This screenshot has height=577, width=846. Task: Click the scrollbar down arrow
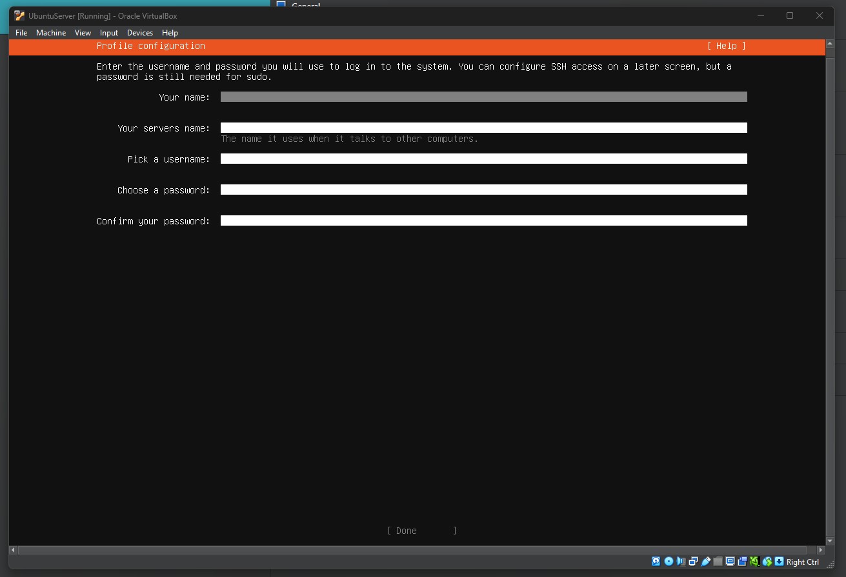pos(829,540)
